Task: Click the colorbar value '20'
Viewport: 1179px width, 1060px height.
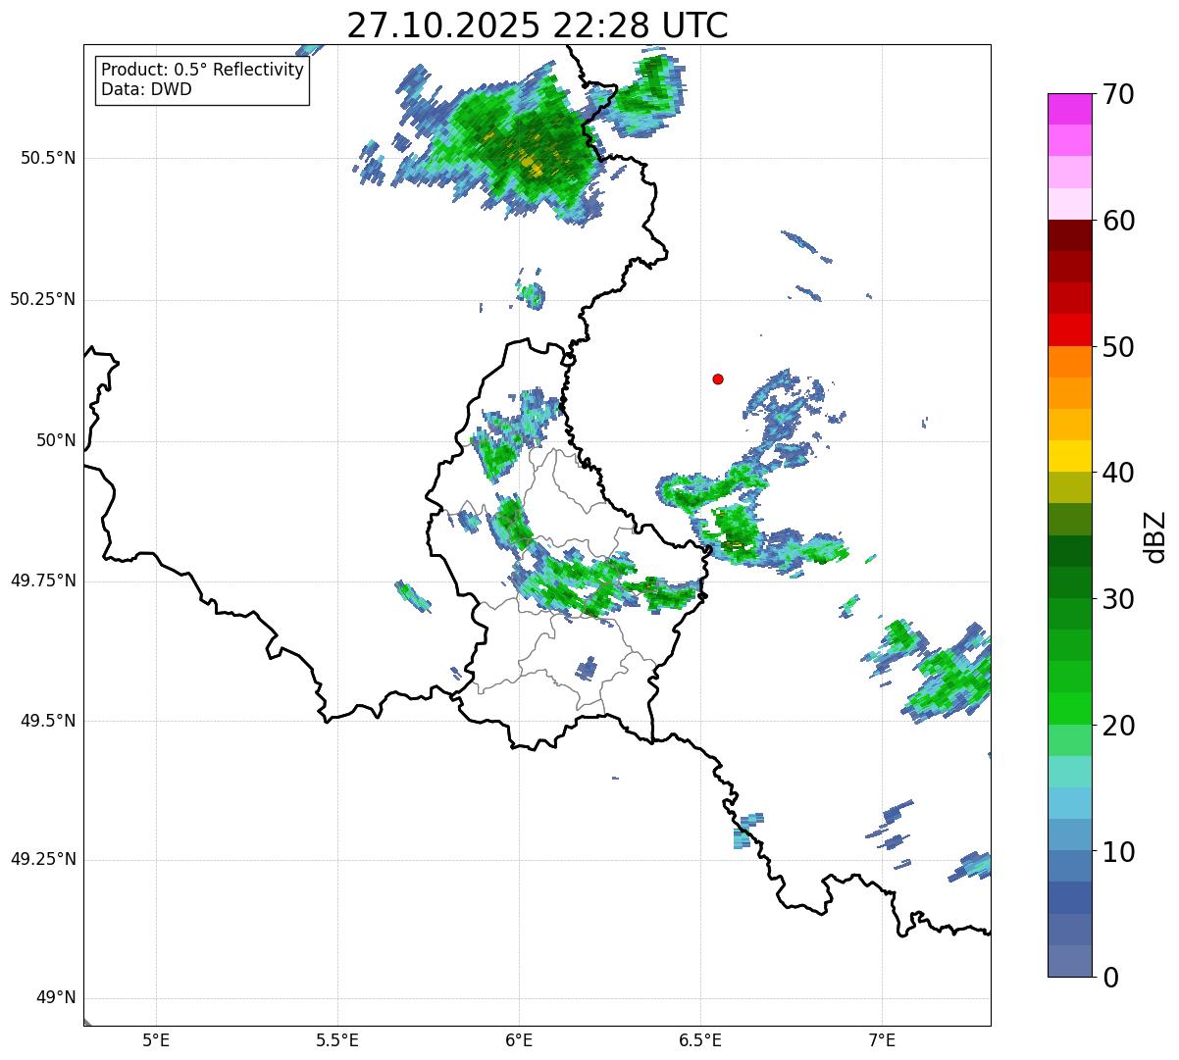Action: (1118, 726)
